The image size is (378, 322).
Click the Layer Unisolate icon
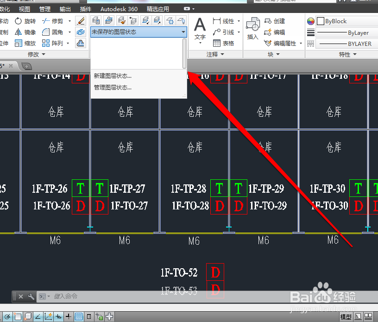point(157,20)
